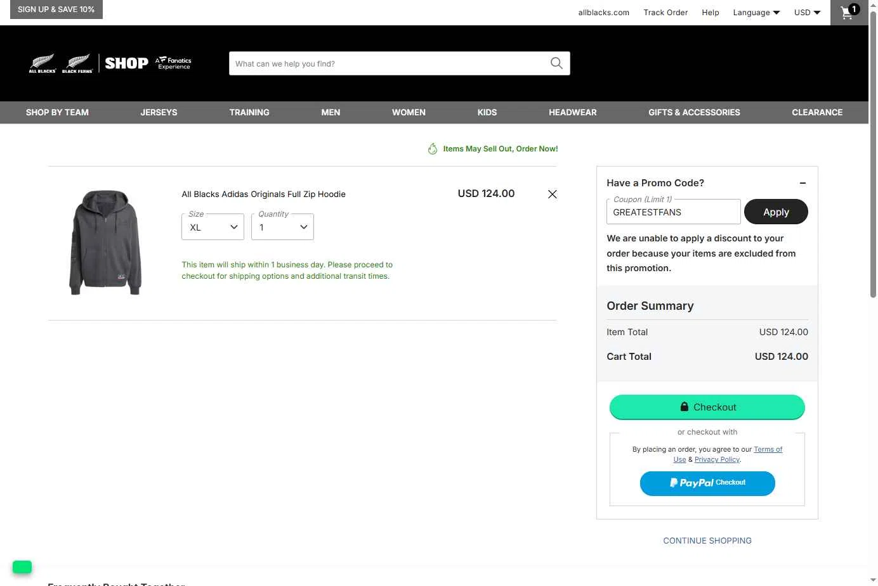Open the Quantity dropdown

tap(282, 227)
